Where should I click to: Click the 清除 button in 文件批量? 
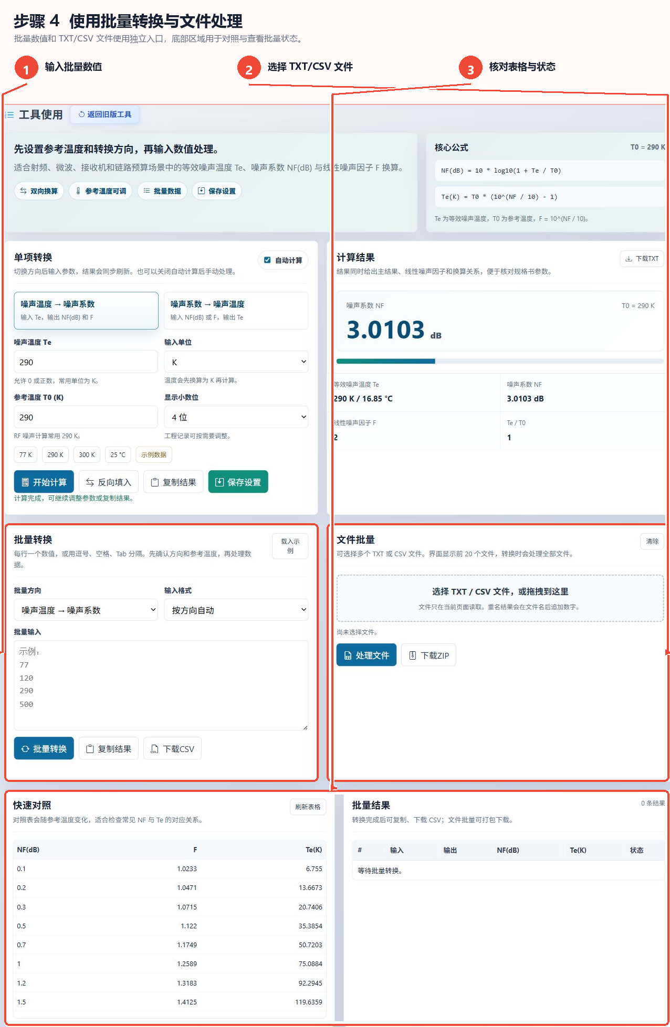[652, 542]
